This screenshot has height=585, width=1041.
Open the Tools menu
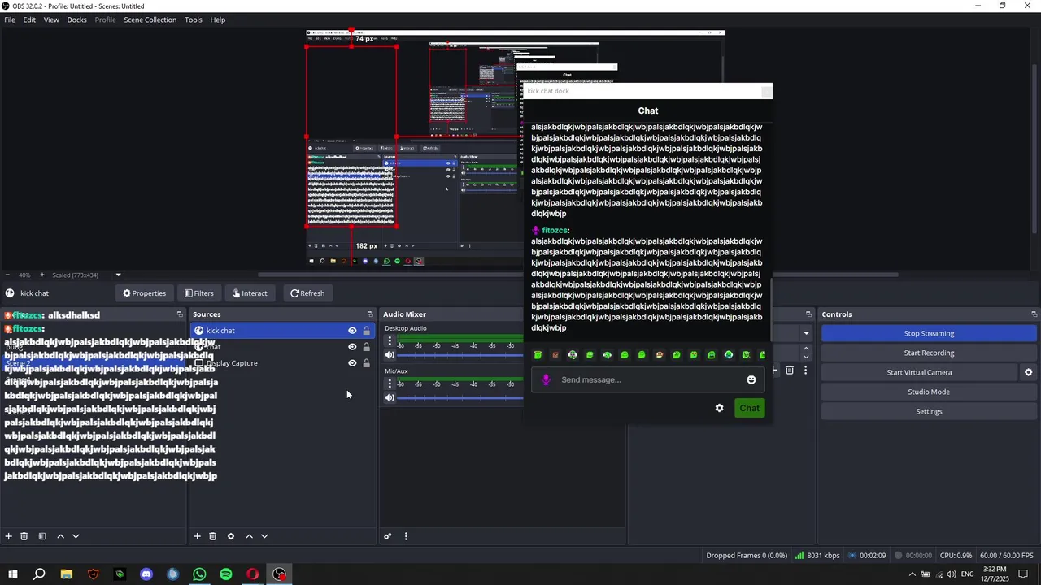[194, 19]
